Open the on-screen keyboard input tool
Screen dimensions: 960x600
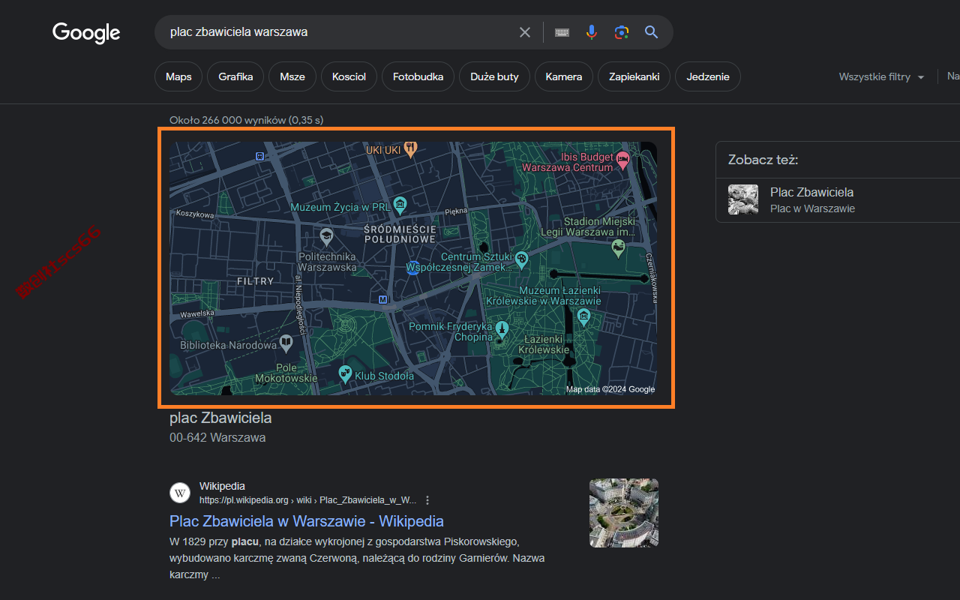click(562, 32)
